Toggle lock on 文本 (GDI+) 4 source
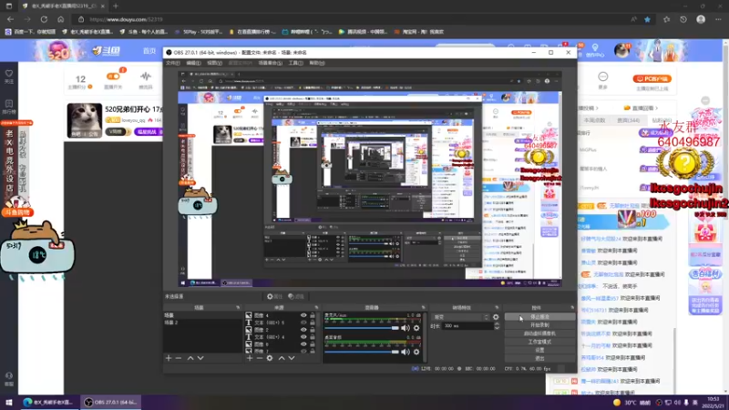The width and height of the screenshot is (729, 410). [x=313, y=337]
